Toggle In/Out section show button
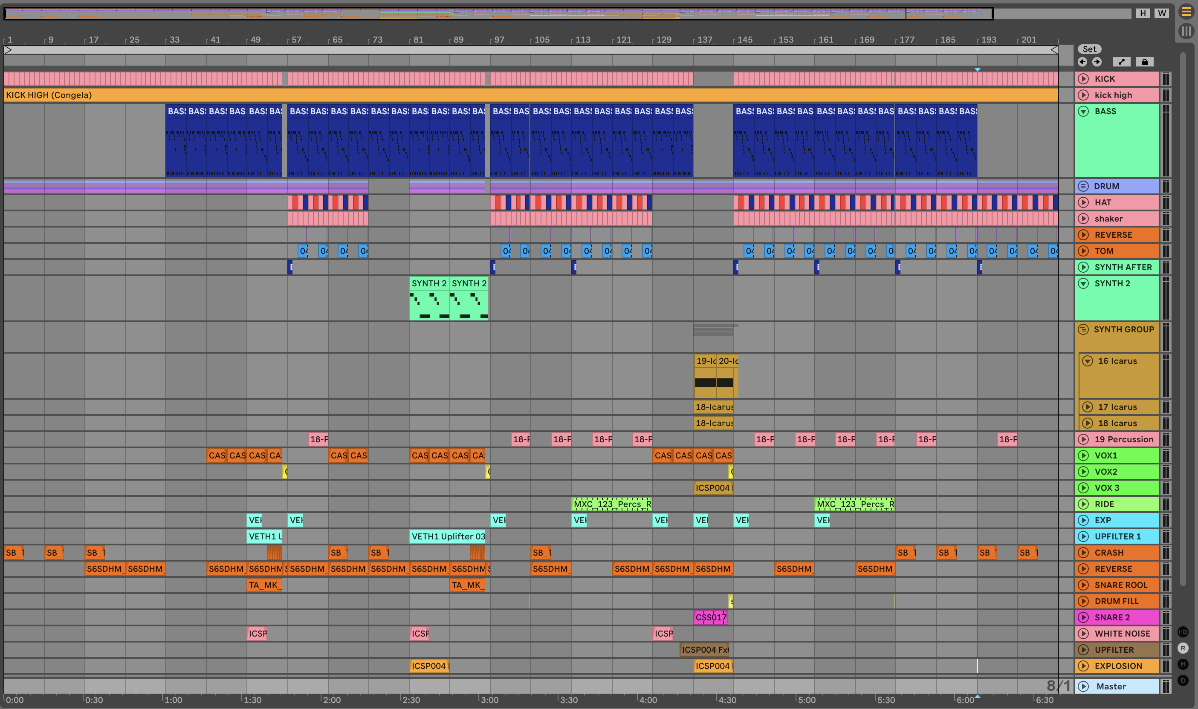1198x709 pixels. (x=1183, y=631)
